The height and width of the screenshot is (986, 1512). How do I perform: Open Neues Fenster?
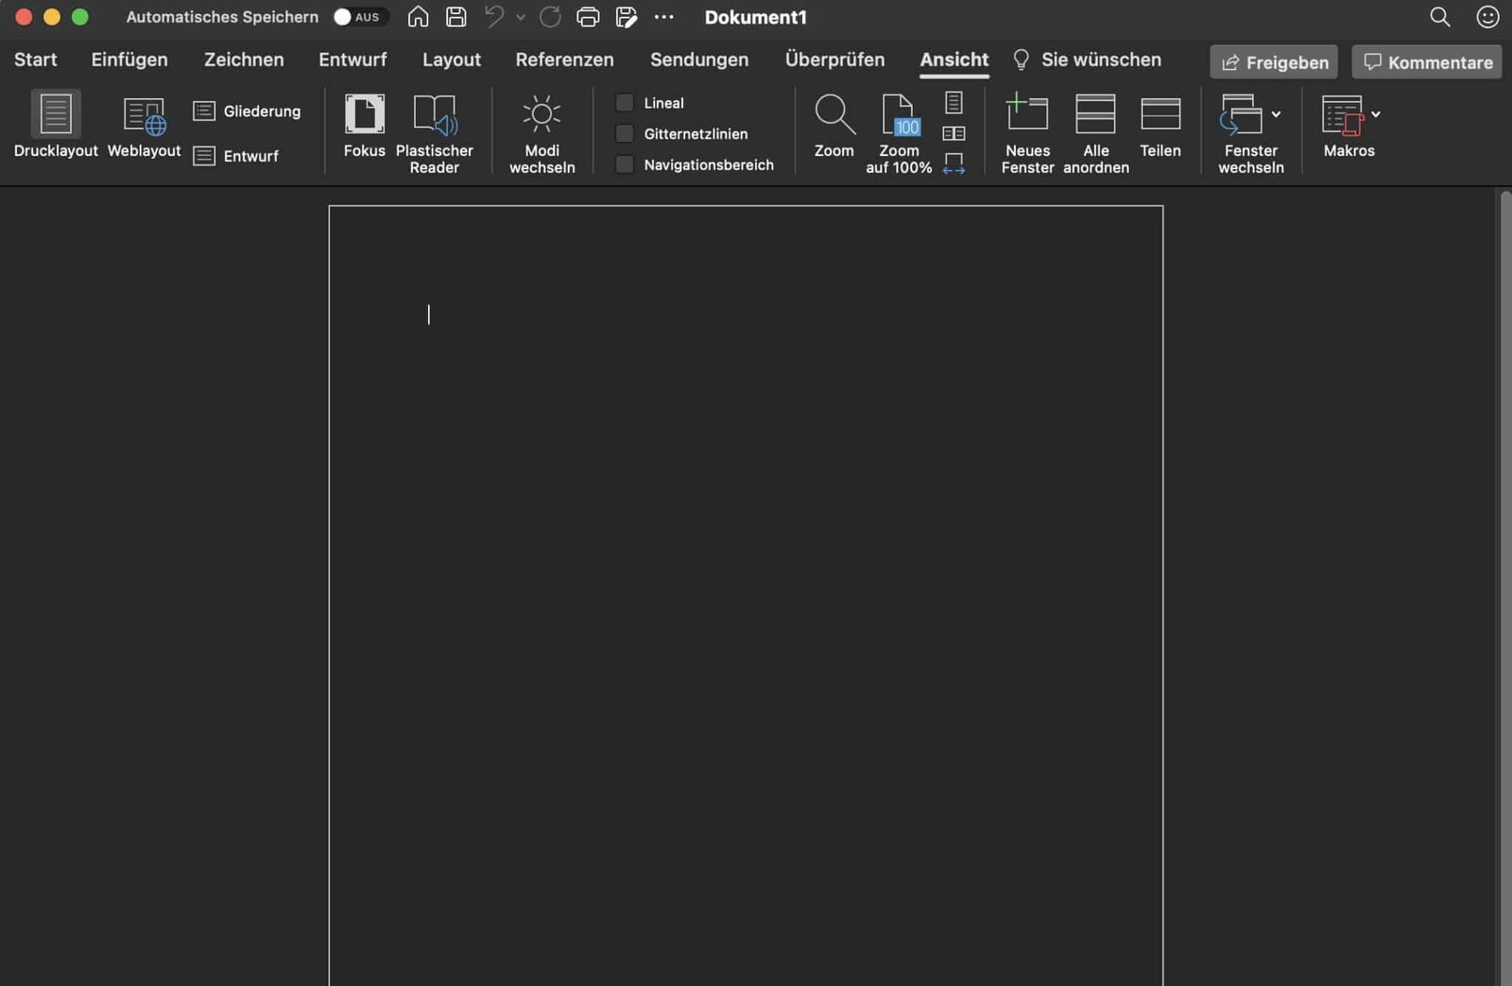coord(1027,114)
